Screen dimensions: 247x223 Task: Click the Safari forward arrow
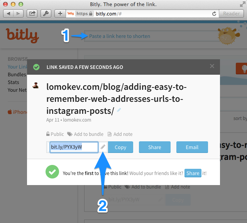(x=18, y=14)
